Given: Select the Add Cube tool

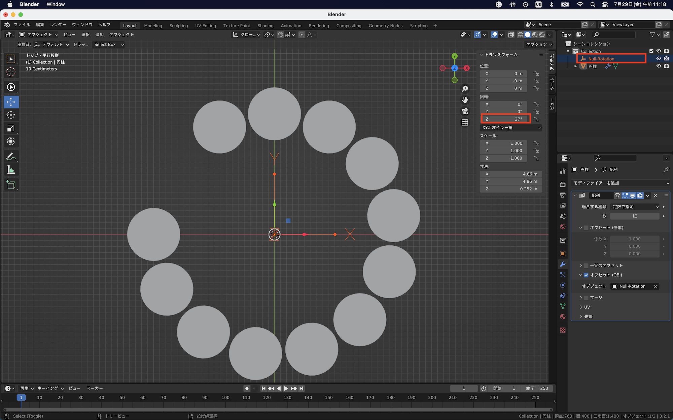Looking at the screenshot, I should pos(11,184).
